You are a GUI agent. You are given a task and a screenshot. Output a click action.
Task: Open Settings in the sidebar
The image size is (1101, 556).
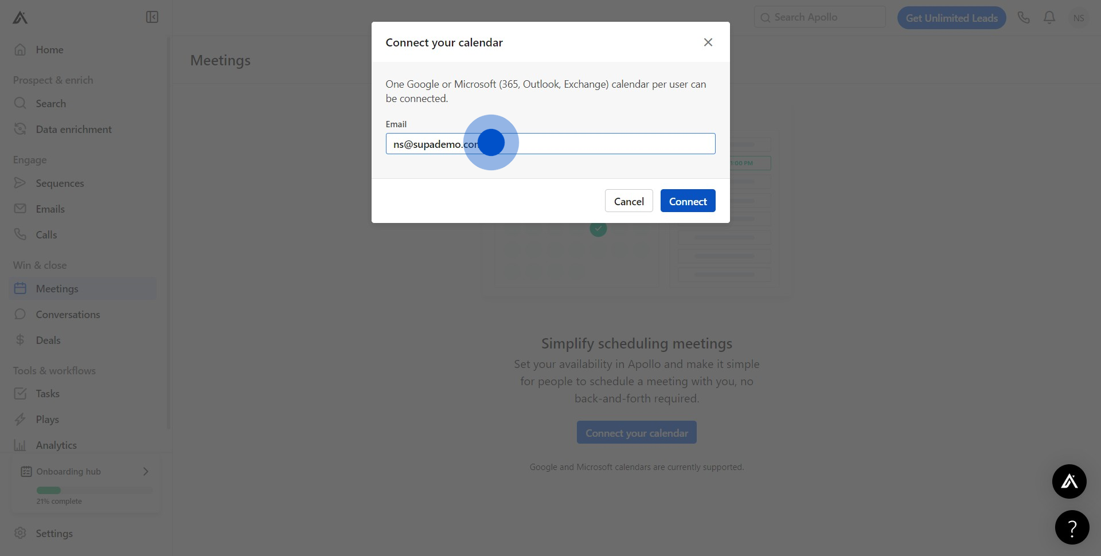point(54,533)
